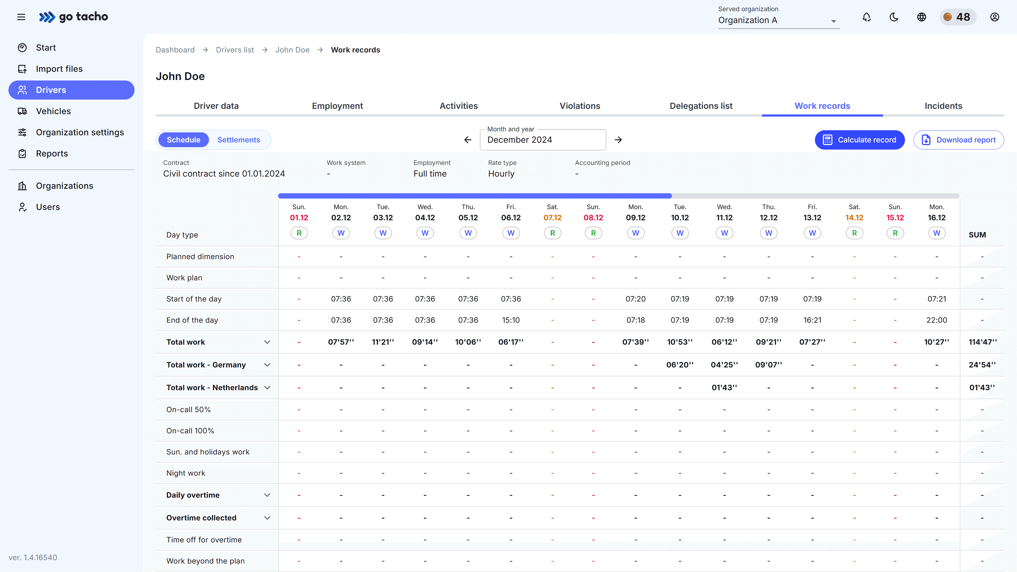The width and height of the screenshot is (1017, 572).
Task: Click the Calculate record button
Action: 860,140
